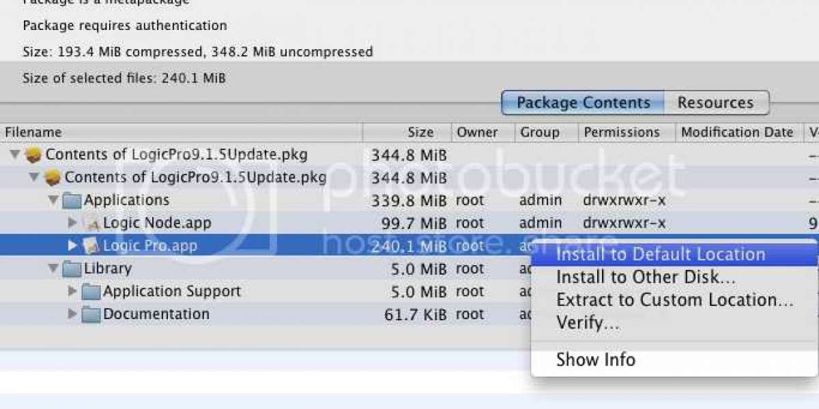Switch to the Resources tab

coord(715,103)
